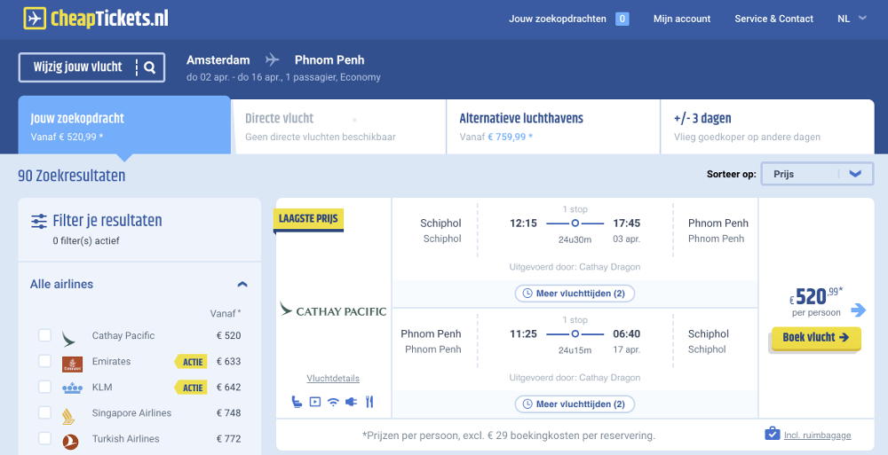Click the Filter je resultaten heading
888x455 pixels.
107,220
